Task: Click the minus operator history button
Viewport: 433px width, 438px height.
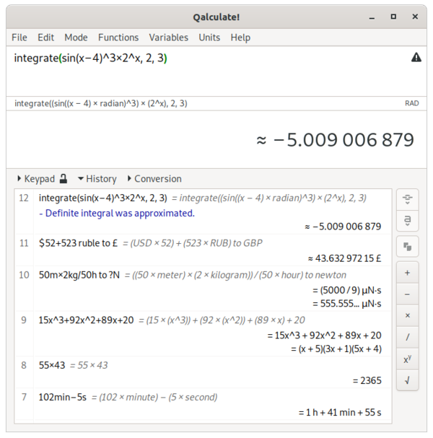Action: pyautogui.click(x=407, y=294)
